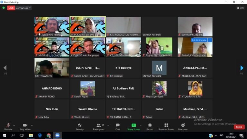This screenshot has height=139, width=247.
Task: Open Windows notification center
Action: pos(241,135)
